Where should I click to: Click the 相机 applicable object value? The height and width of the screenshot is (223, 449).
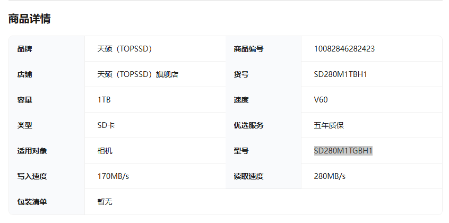point(105,150)
